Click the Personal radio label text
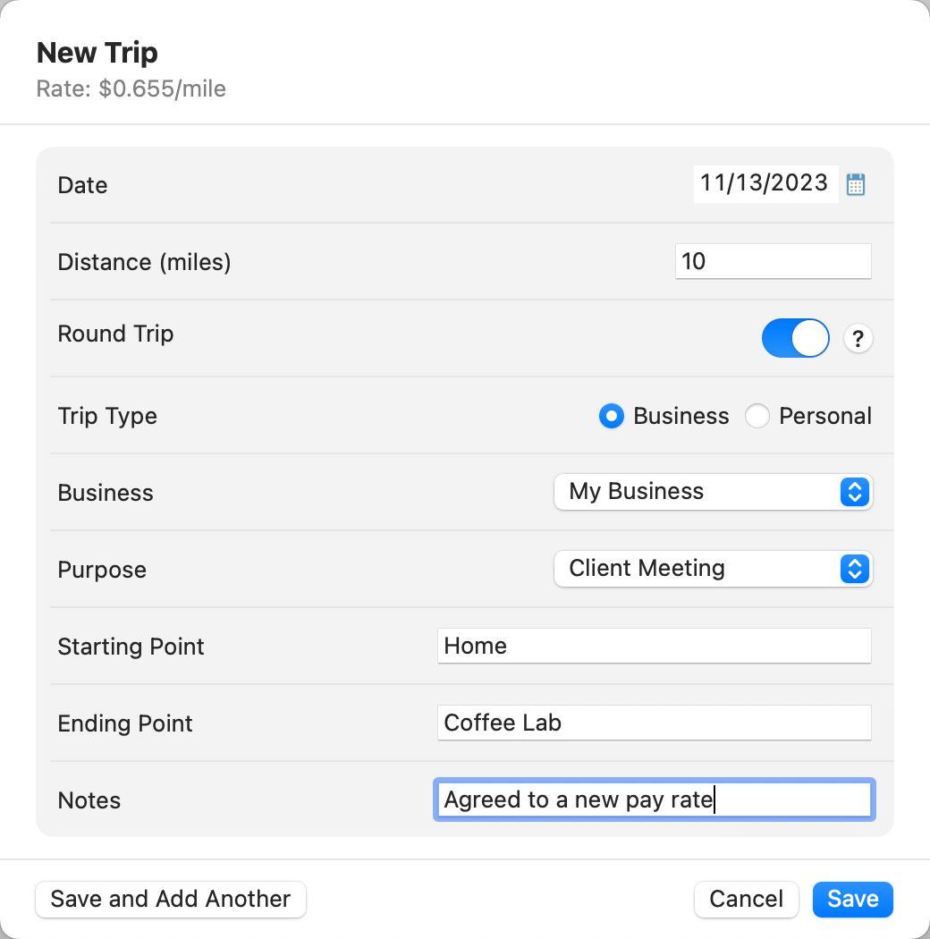 (x=824, y=417)
